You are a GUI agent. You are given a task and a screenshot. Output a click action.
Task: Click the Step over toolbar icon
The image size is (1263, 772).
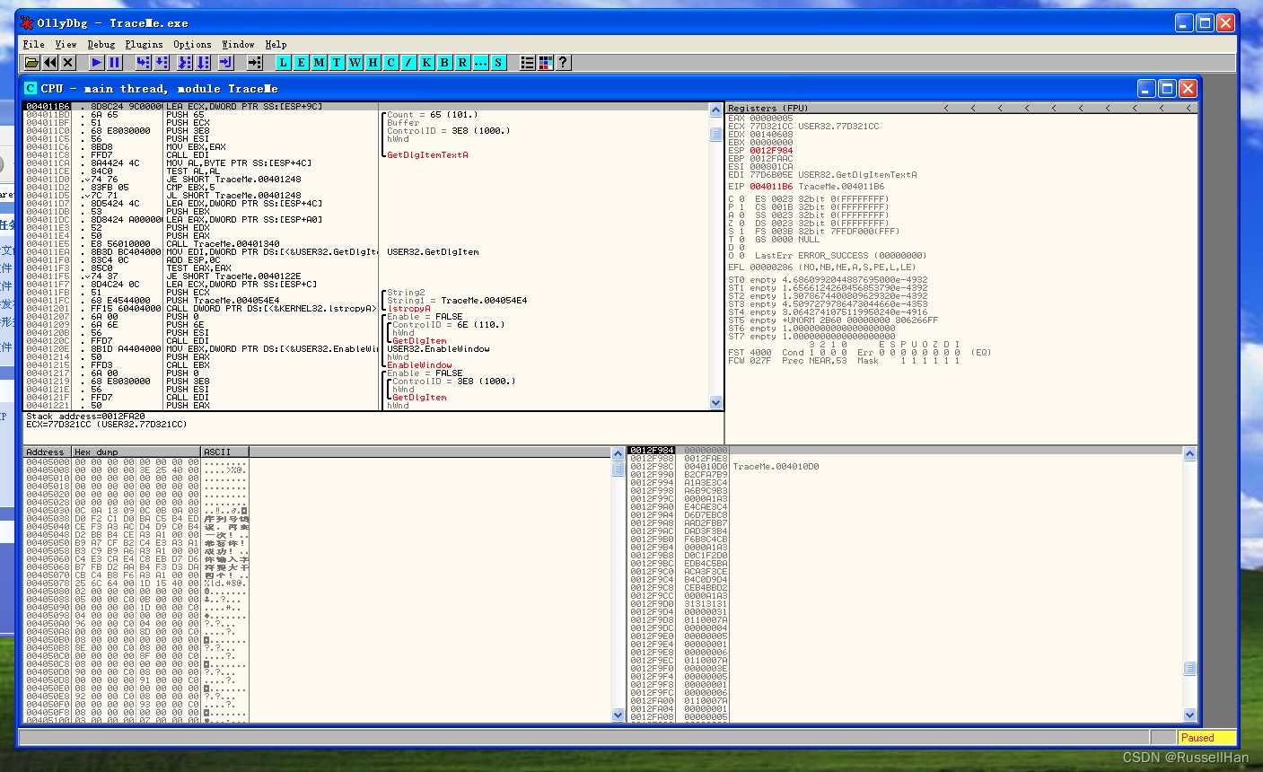pyautogui.click(x=161, y=62)
